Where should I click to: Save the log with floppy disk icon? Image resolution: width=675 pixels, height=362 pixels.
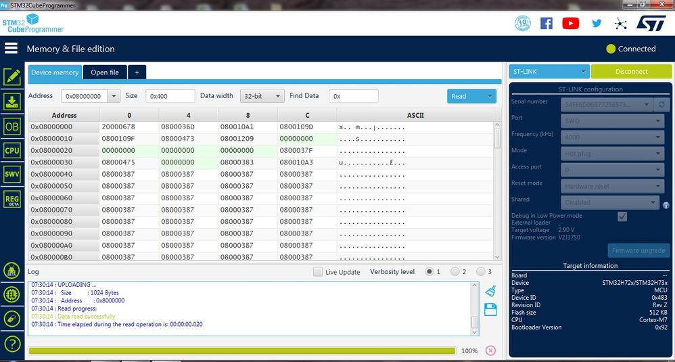point(491,309)
